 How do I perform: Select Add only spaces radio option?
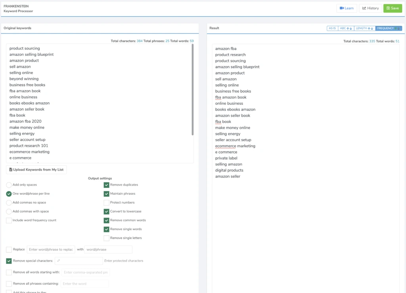(x=9, y=185)
